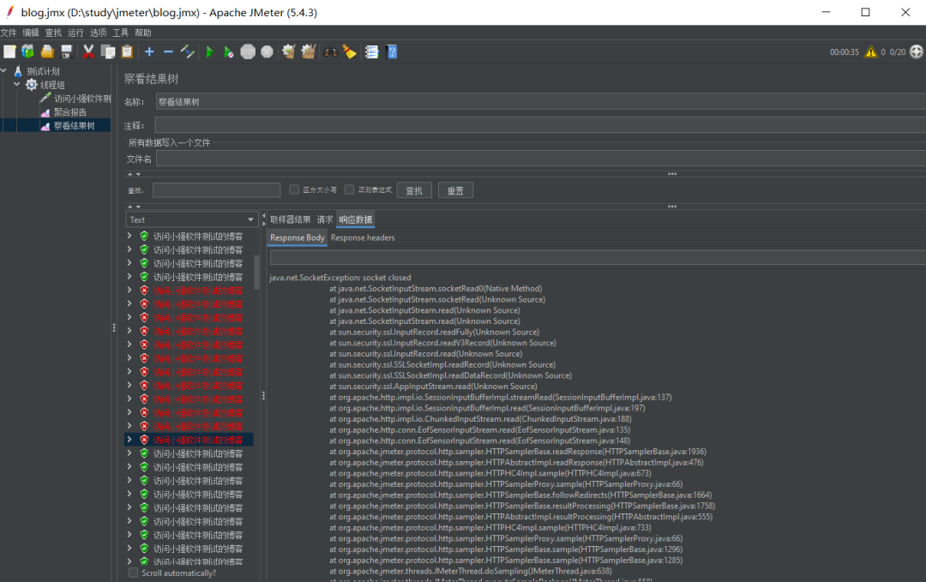Click the elapsed time 00:00:35 indicator
Viewport: 926px width, 582px height.
click(x=844, y=52)
